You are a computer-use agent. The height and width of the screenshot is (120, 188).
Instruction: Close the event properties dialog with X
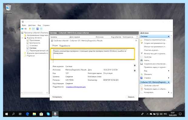pyautogui.click(x=136, y=41)
